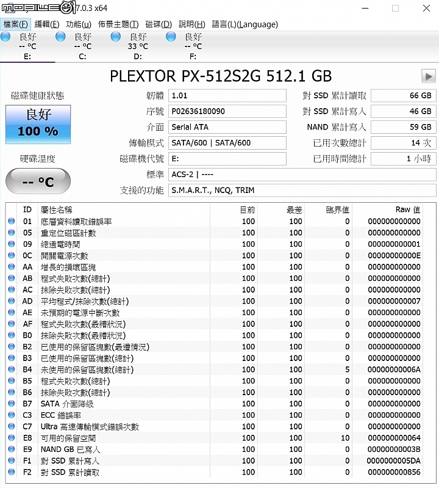Click the status icon for attribute 05
The image size is (439, 488).
12,233
